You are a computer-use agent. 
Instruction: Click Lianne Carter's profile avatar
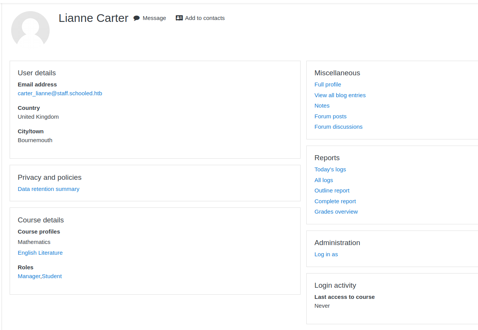click(30, 30)
